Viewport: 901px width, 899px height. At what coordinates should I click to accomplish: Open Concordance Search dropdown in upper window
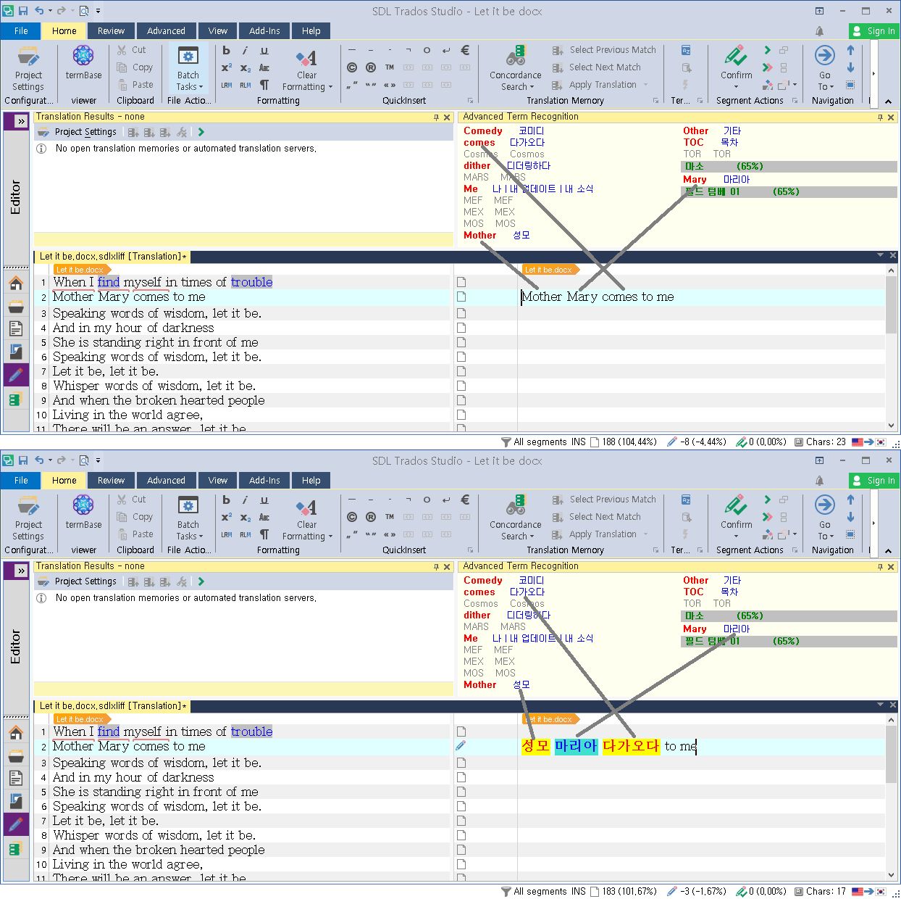516,87
